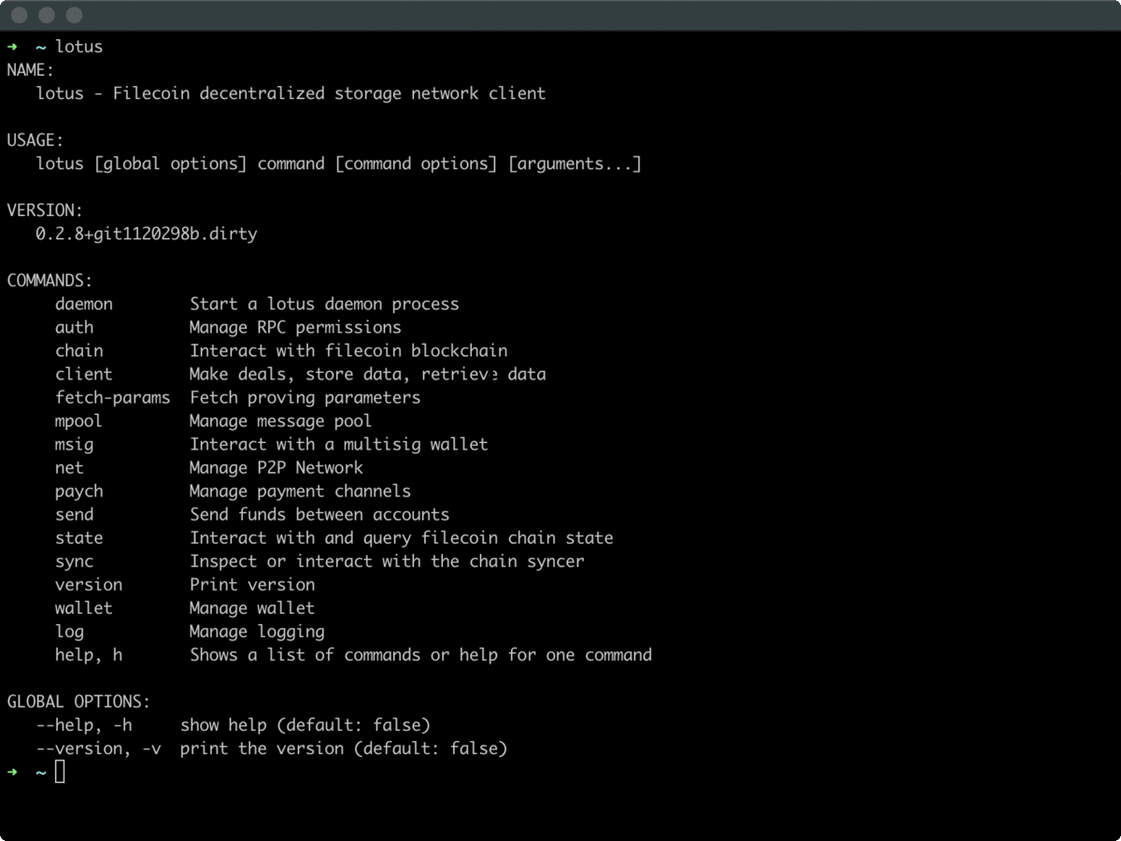
Task: Click the 'paych' command entry
Action: [79, 491]
